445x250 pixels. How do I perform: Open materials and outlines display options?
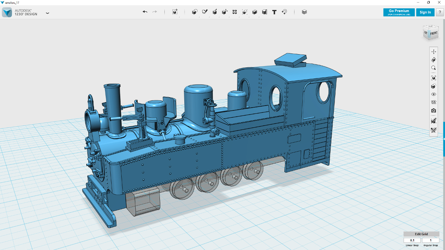pyautogui.click(x=434, y=86)
